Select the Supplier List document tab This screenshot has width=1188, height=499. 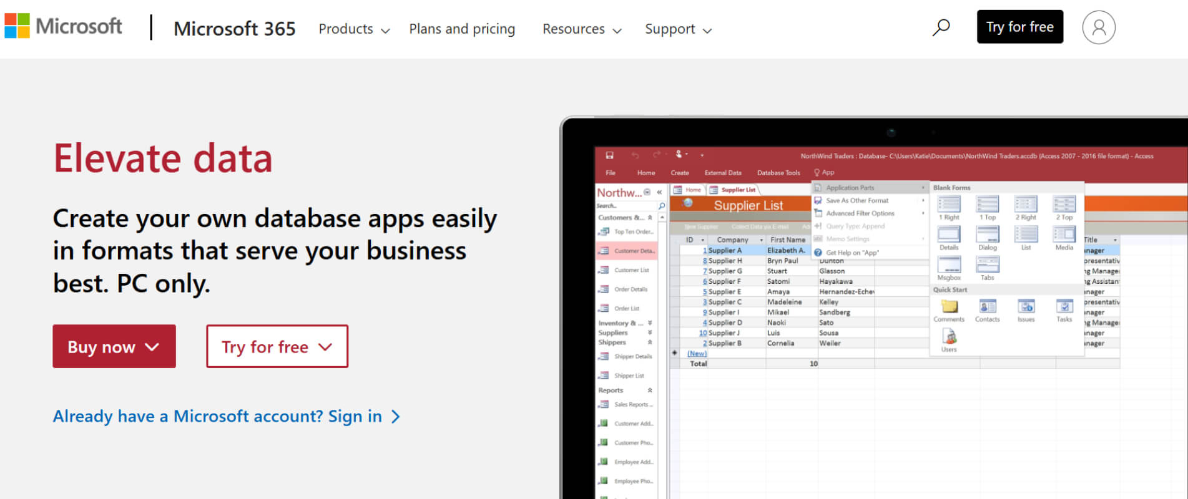[x=733, y=190]
